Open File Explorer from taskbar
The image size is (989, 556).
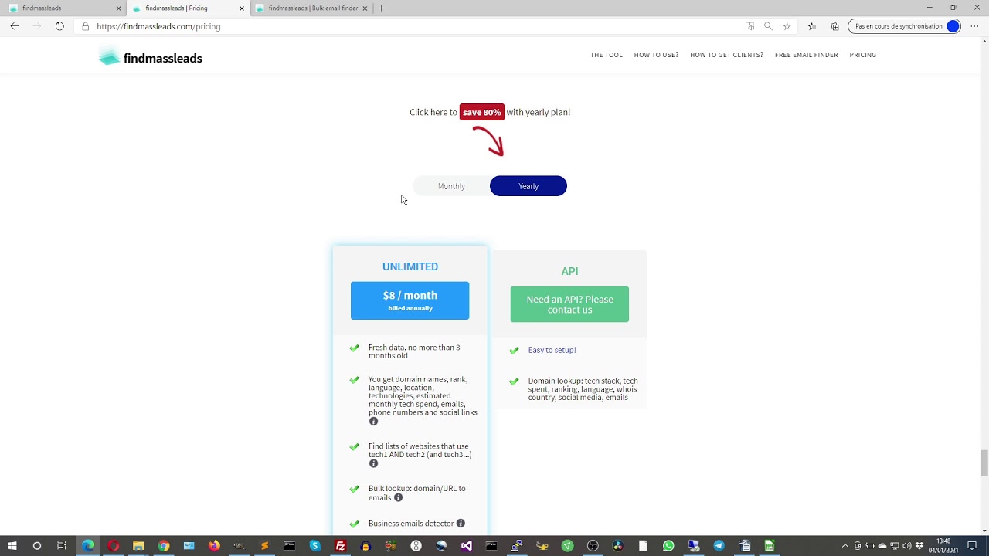click(x=138, y=546)
